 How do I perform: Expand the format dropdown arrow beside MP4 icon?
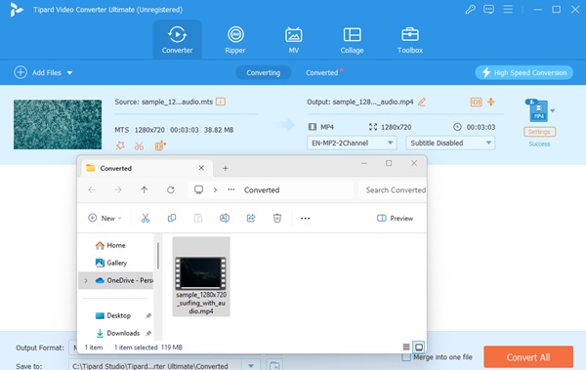pyautogui.click(x=553, y=110)
